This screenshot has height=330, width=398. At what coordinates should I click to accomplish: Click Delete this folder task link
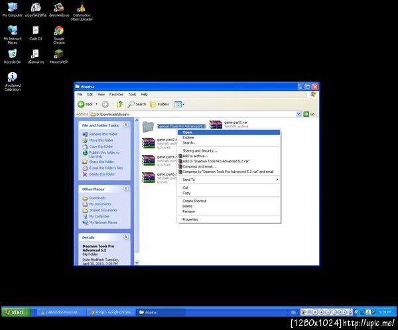tap(101, 174)
